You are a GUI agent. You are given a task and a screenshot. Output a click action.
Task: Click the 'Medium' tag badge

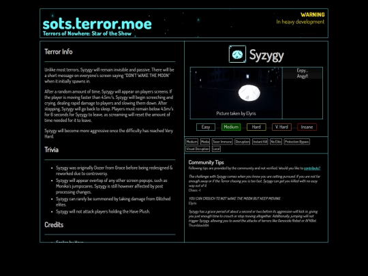pyautogui.click(x=191, y=142)
